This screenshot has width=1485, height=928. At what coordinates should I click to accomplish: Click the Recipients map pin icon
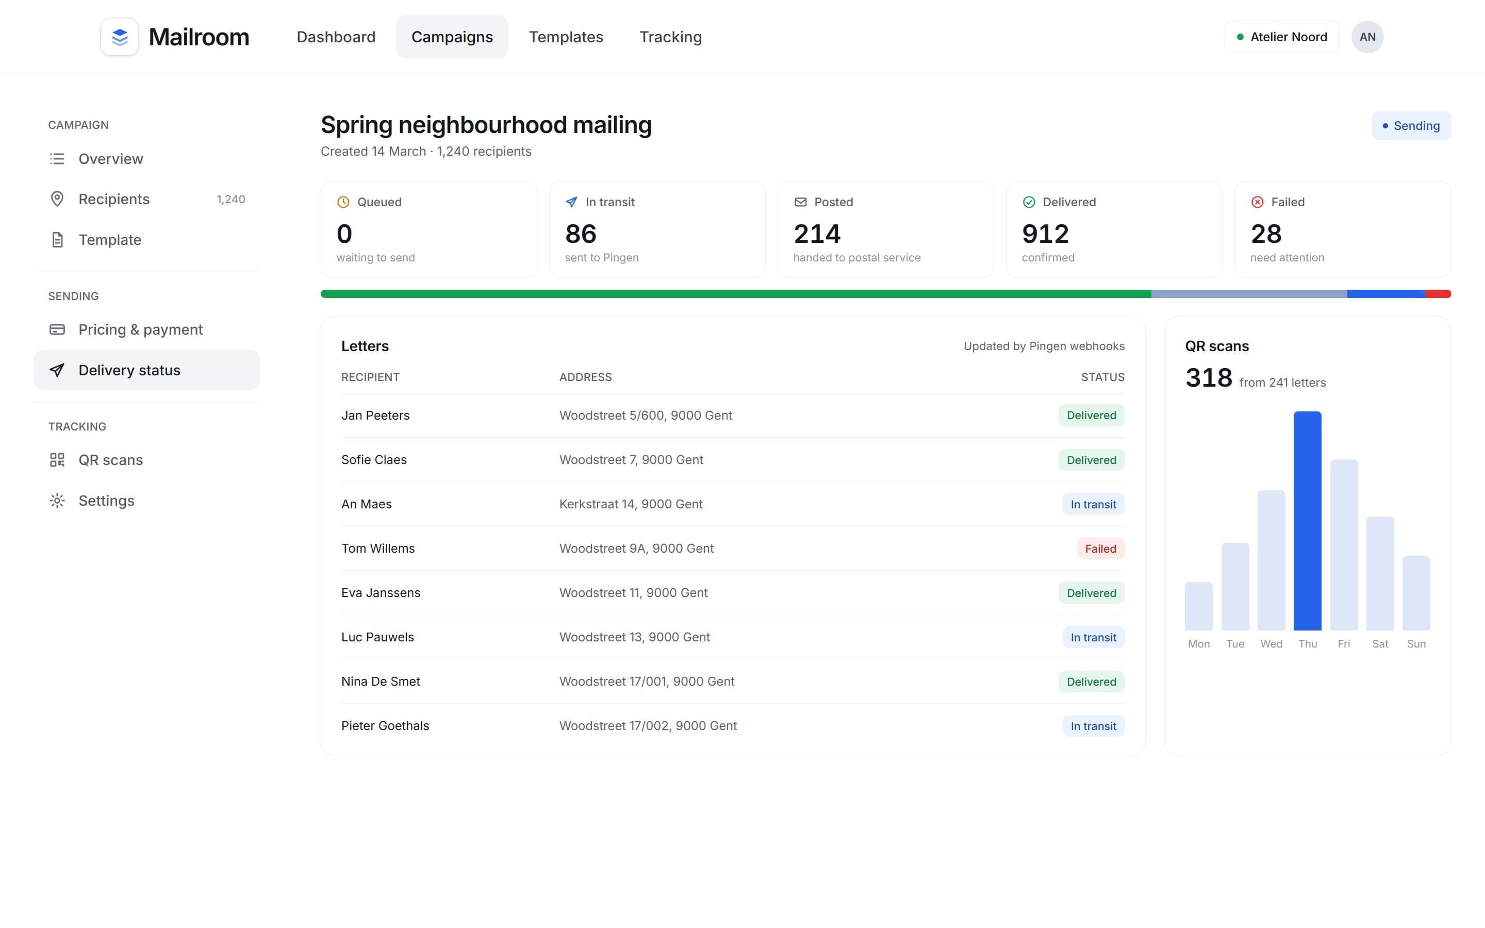pos(57,199)
